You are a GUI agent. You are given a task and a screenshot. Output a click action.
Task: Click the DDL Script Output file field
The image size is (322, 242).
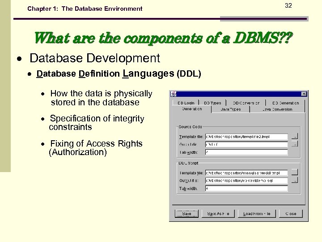(246, 181)
